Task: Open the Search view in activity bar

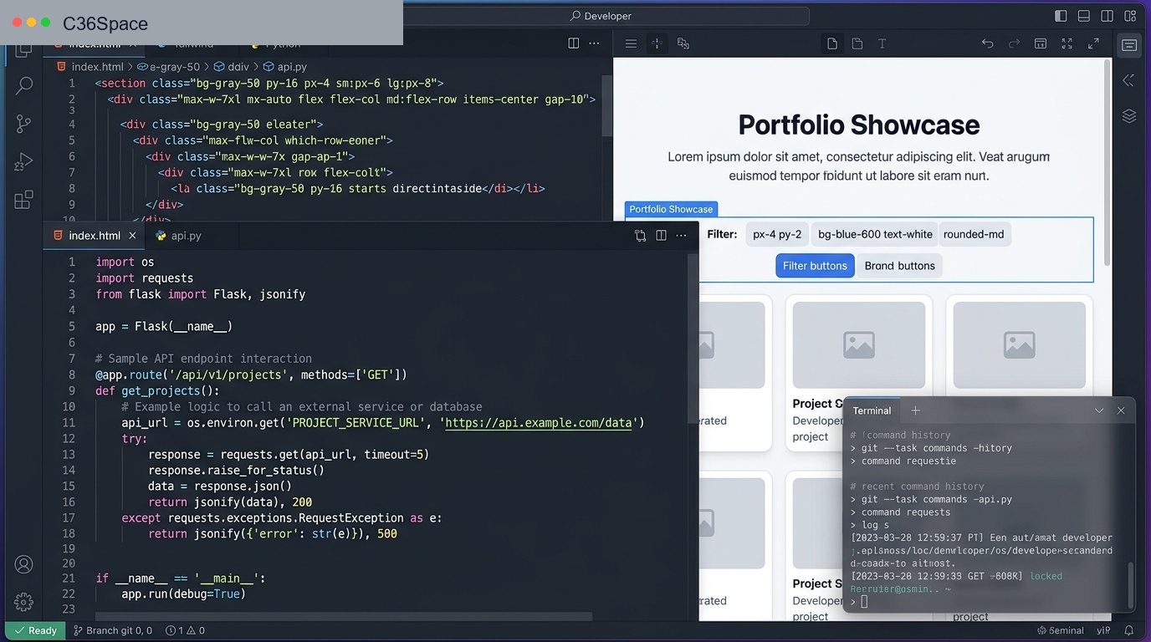Action: [x=24, y=85]
